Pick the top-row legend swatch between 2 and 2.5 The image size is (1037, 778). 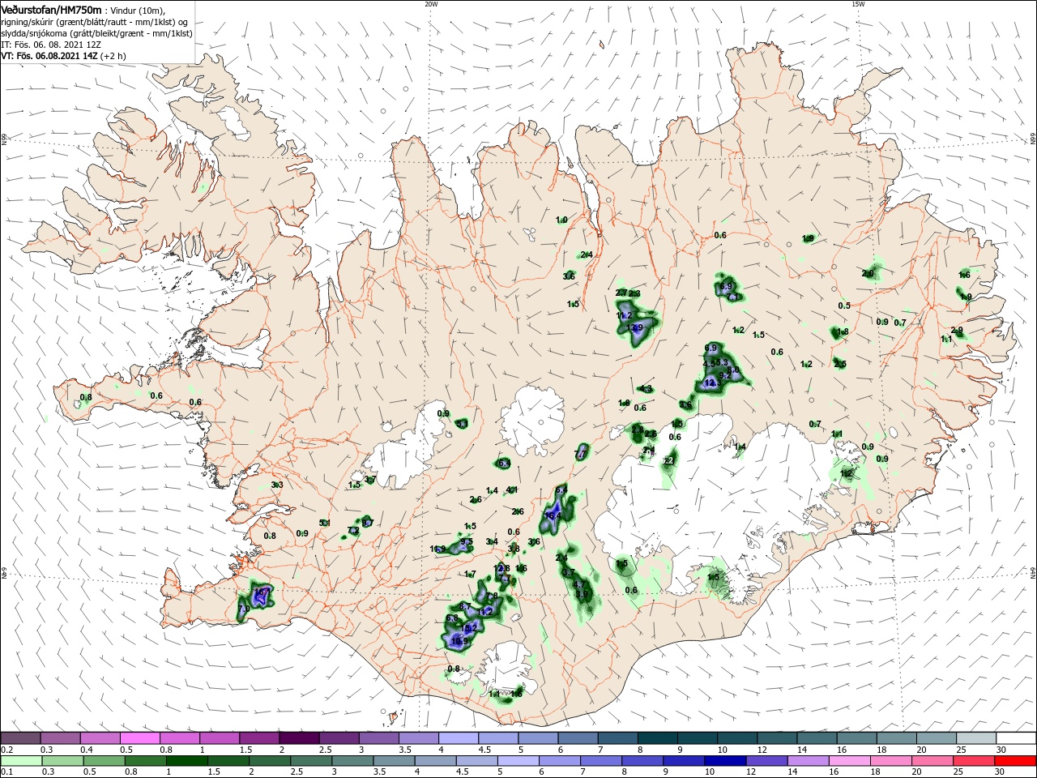pyautogui.click(x=301, y=738)
